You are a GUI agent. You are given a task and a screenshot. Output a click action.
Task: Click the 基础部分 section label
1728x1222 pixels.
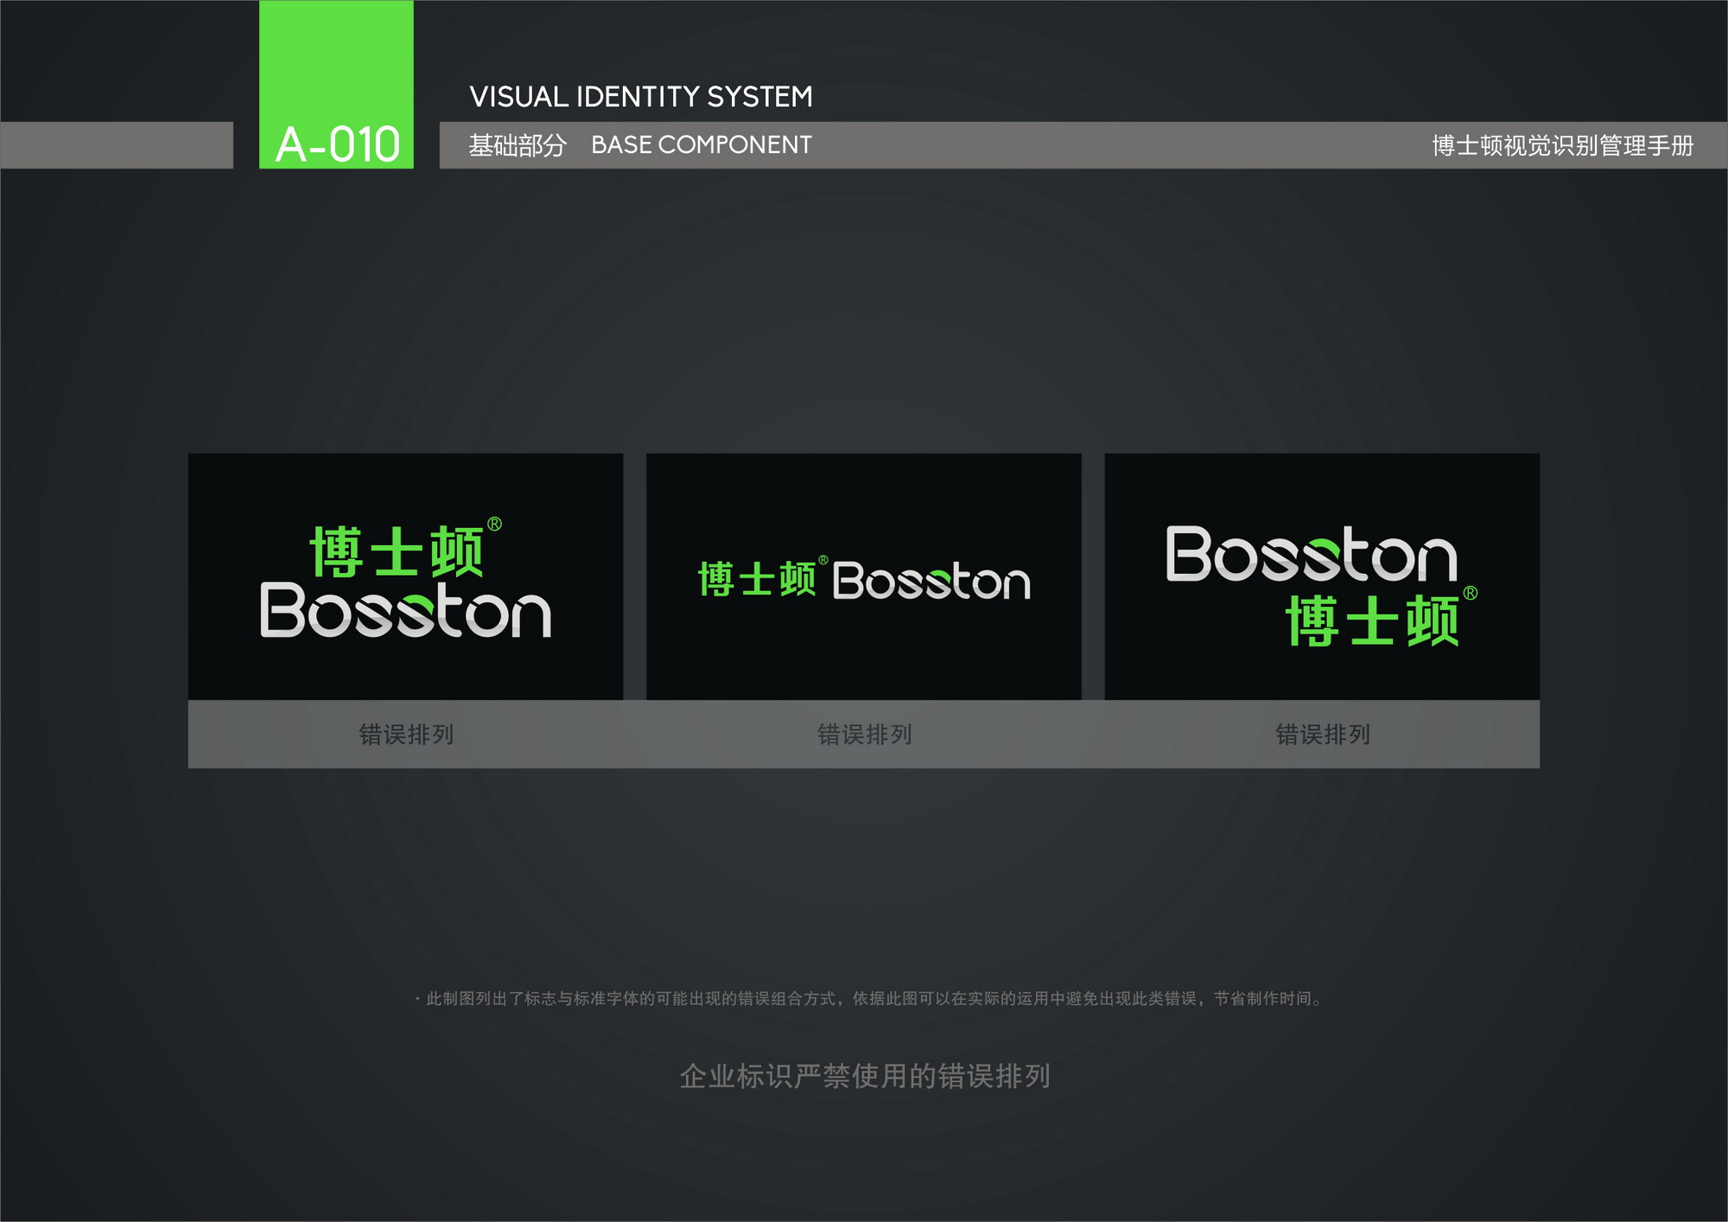pyautogui.click(x=518, y=145)
